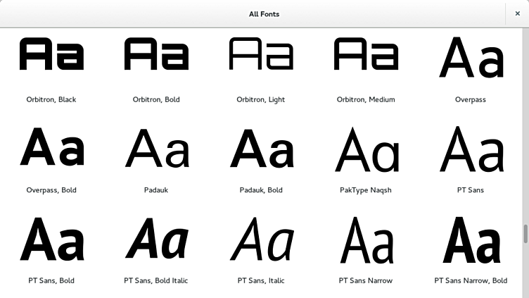Click the Padauk, Bold font thumbnail
This screenshot has width=529, height=298.
(x=261, y=148)
